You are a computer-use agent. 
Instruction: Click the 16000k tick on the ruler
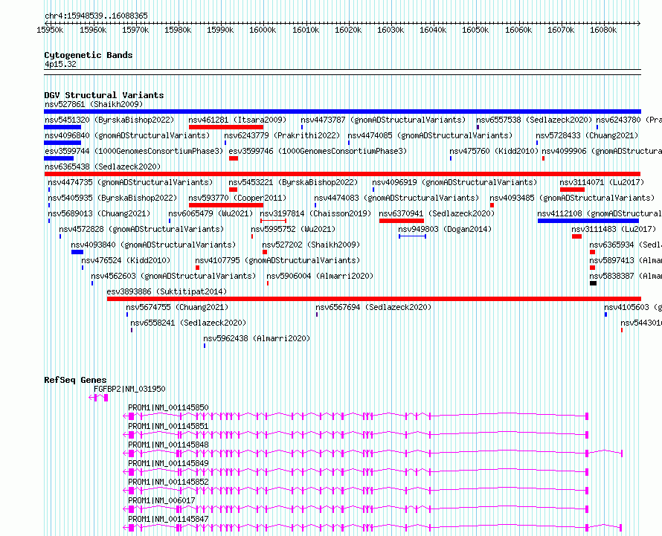coord(263,30)
